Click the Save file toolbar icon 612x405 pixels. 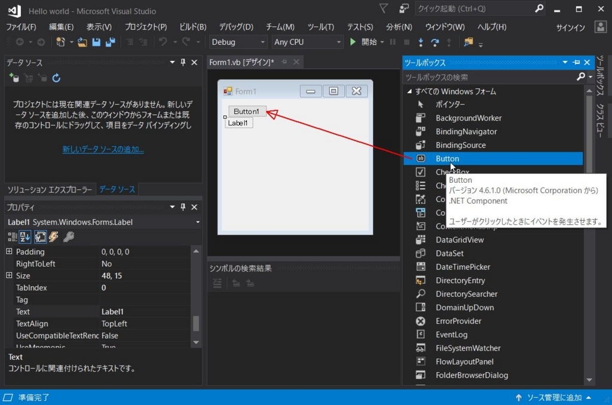tap(96, 42)
